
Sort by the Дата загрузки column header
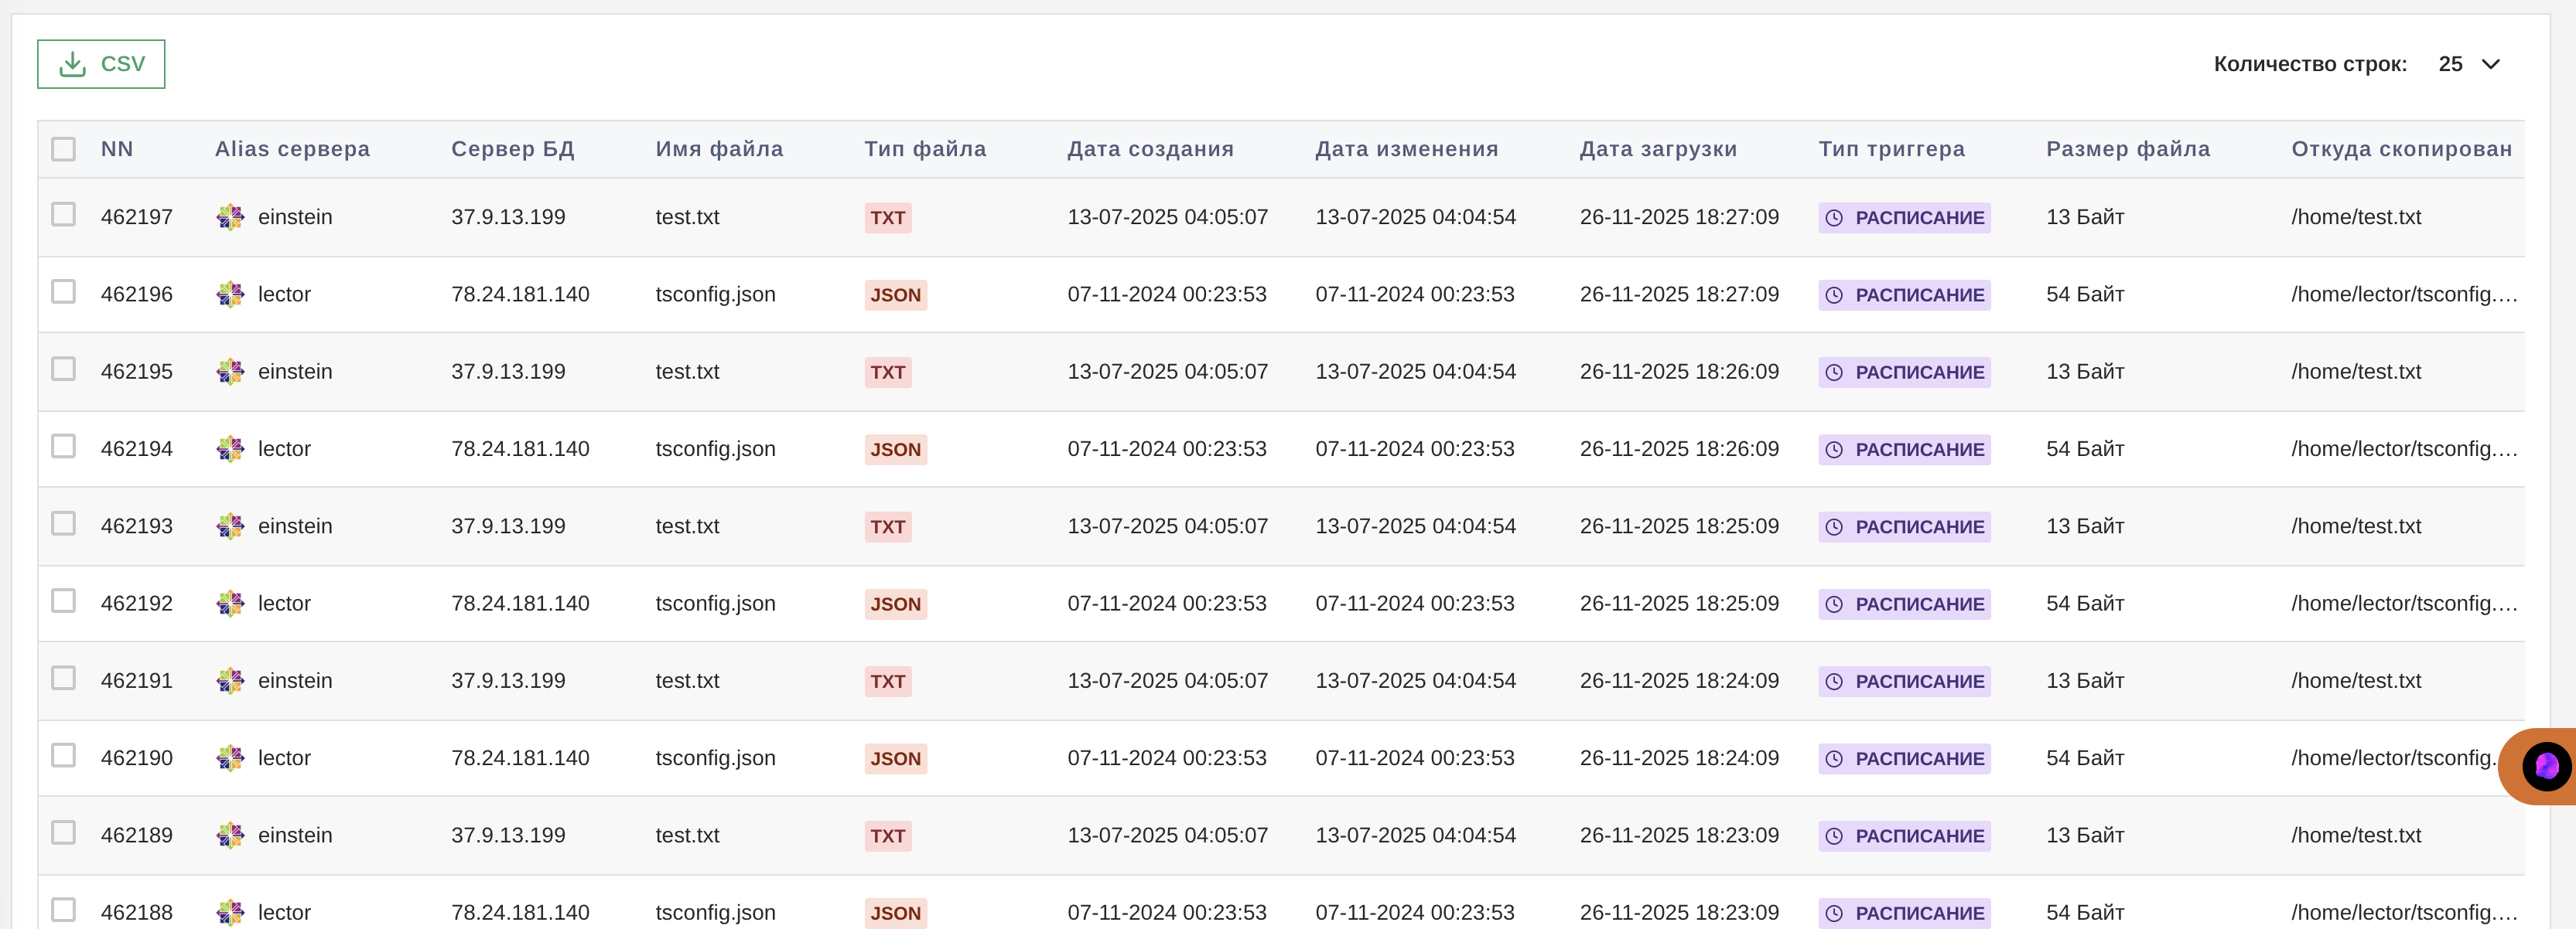click(x=1658, y=150)
